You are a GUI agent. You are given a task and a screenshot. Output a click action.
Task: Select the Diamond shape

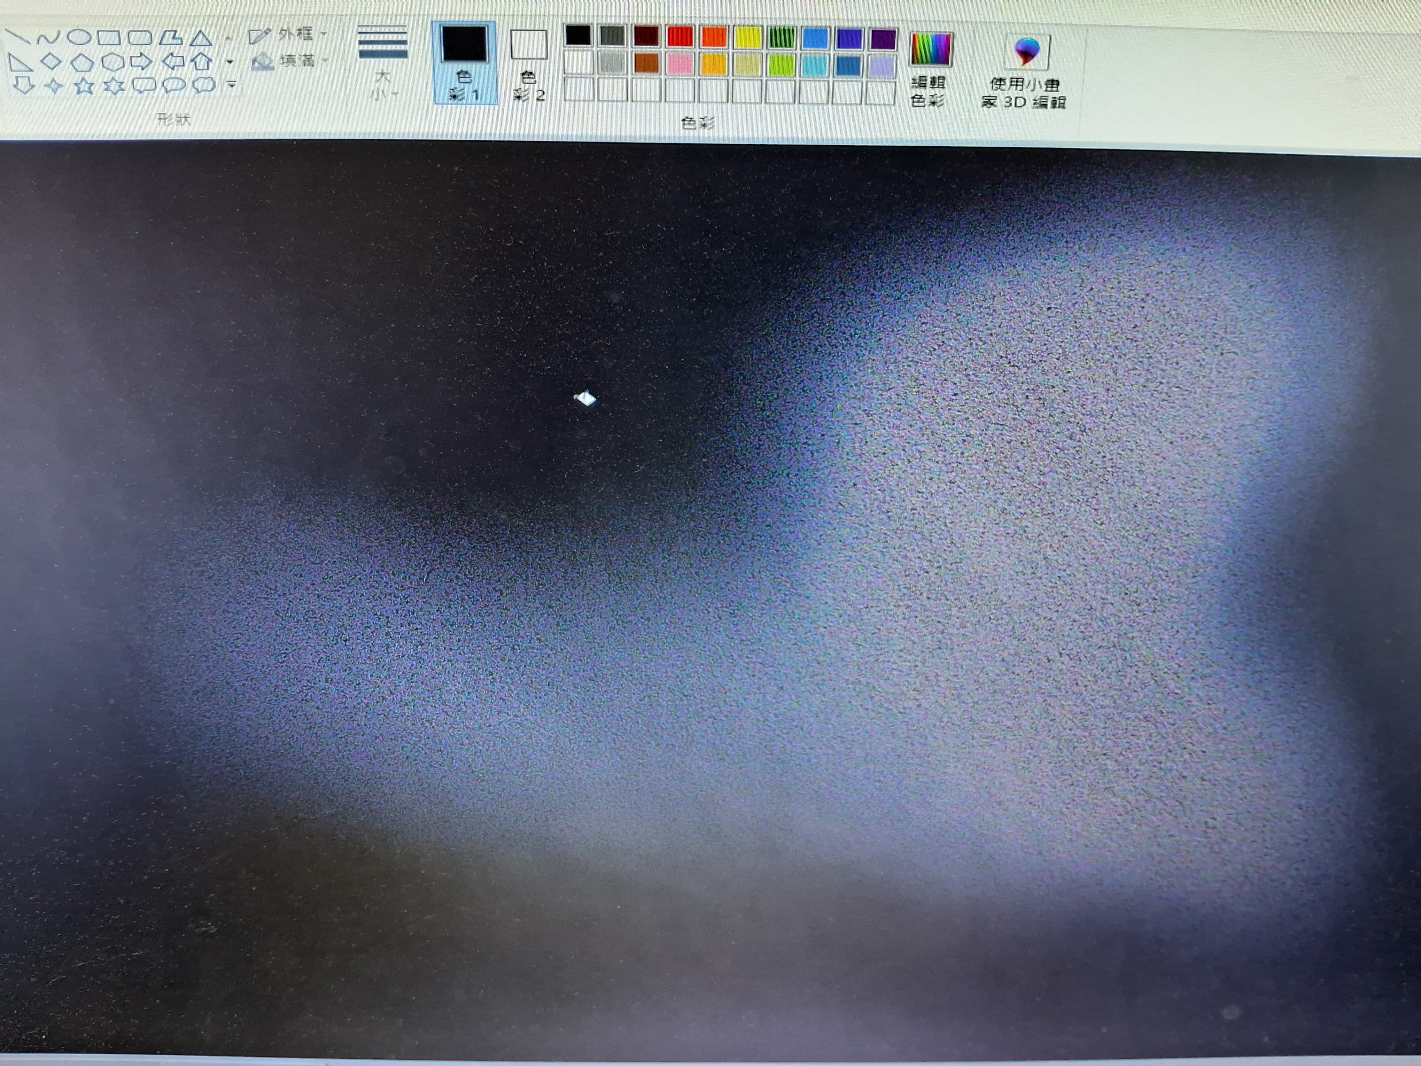pos(51,62)
